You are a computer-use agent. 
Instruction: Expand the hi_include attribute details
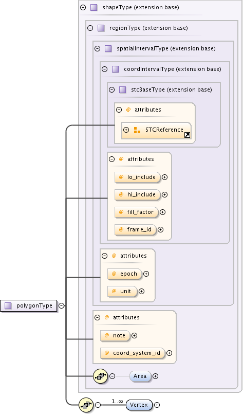164,194
